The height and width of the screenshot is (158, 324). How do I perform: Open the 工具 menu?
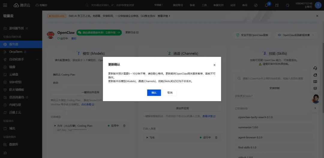coord(204,5)
